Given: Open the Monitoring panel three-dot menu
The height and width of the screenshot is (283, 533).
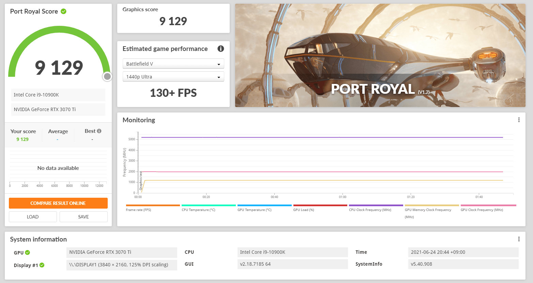Looking at the screenshot, I should (x=519, y=120).
